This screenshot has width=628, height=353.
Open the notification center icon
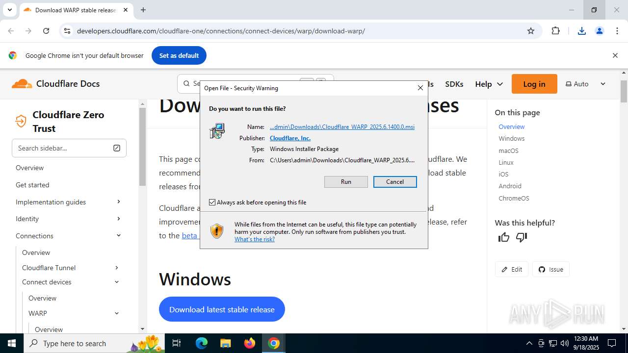612,343
